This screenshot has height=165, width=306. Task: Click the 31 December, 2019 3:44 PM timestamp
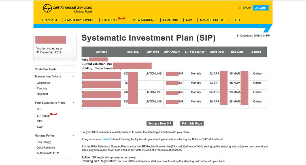253,36
